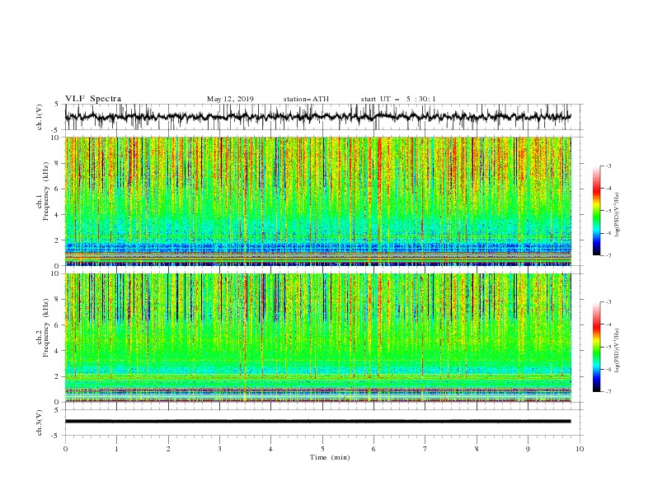Click the "-3" label on ch.1 color bar
The height and width of the screenshot is (504, 653).
tap(608, 166)
